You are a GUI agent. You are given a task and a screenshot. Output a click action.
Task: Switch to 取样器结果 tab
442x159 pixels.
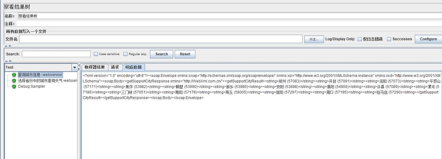coord(95,67)
